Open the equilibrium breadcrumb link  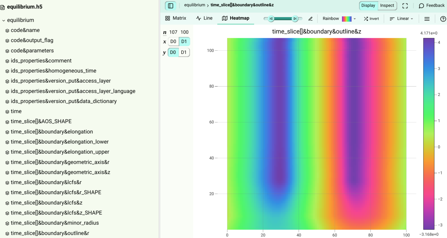194,5
